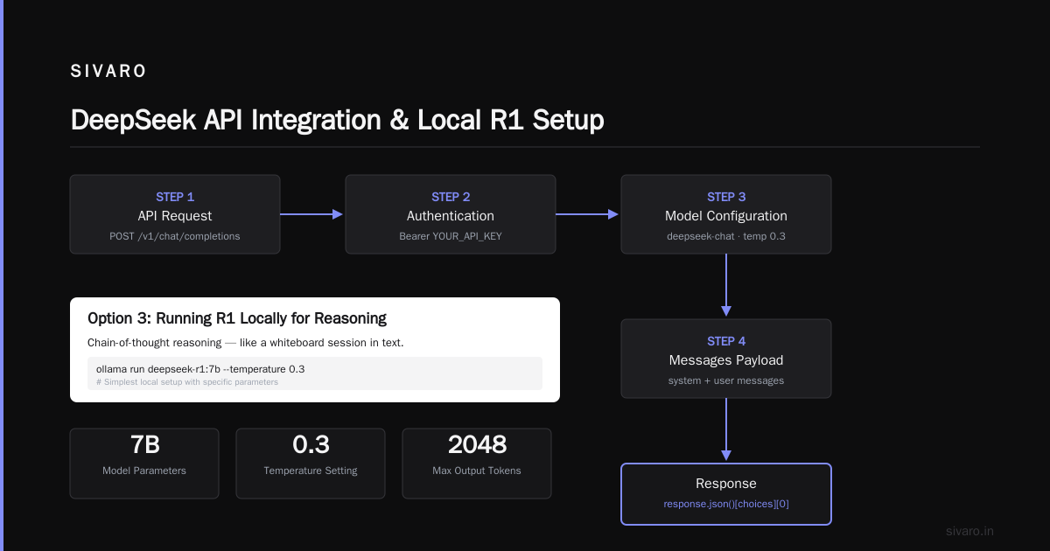Click the 0.3 Temperature Setting stat card

(x=311, y=464)
